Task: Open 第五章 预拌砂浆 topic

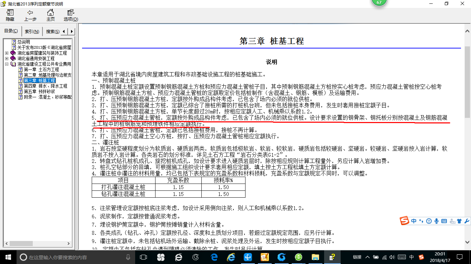Action: coord(39,91)
